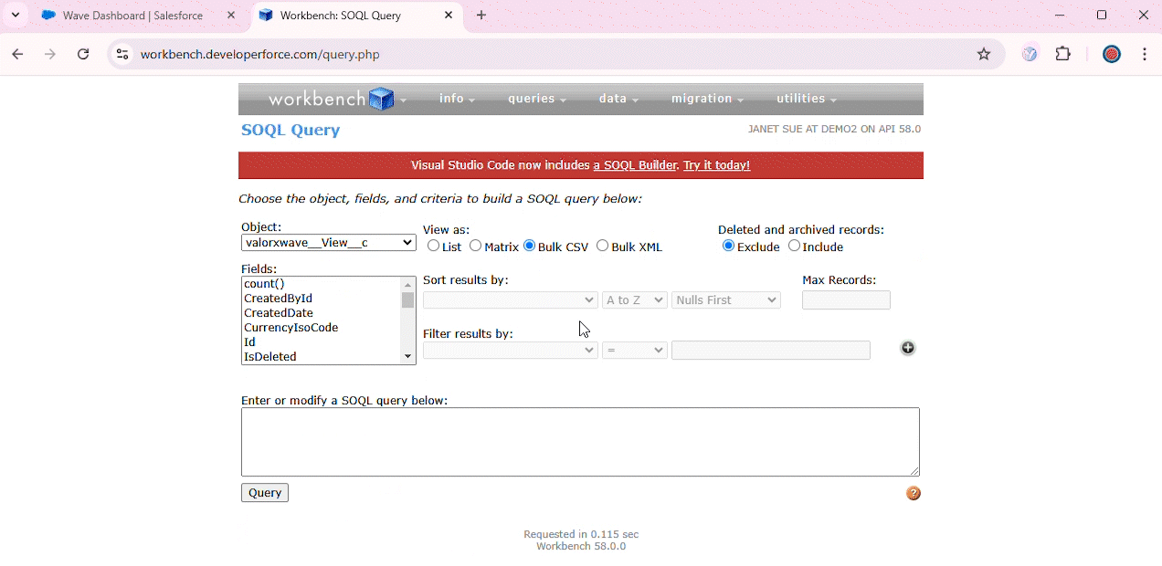Viewport: 1162px width, 566px height.
Task: Close the Workbench SOQL Query tab
Action: pyautogui.click(x=449, y=16)
